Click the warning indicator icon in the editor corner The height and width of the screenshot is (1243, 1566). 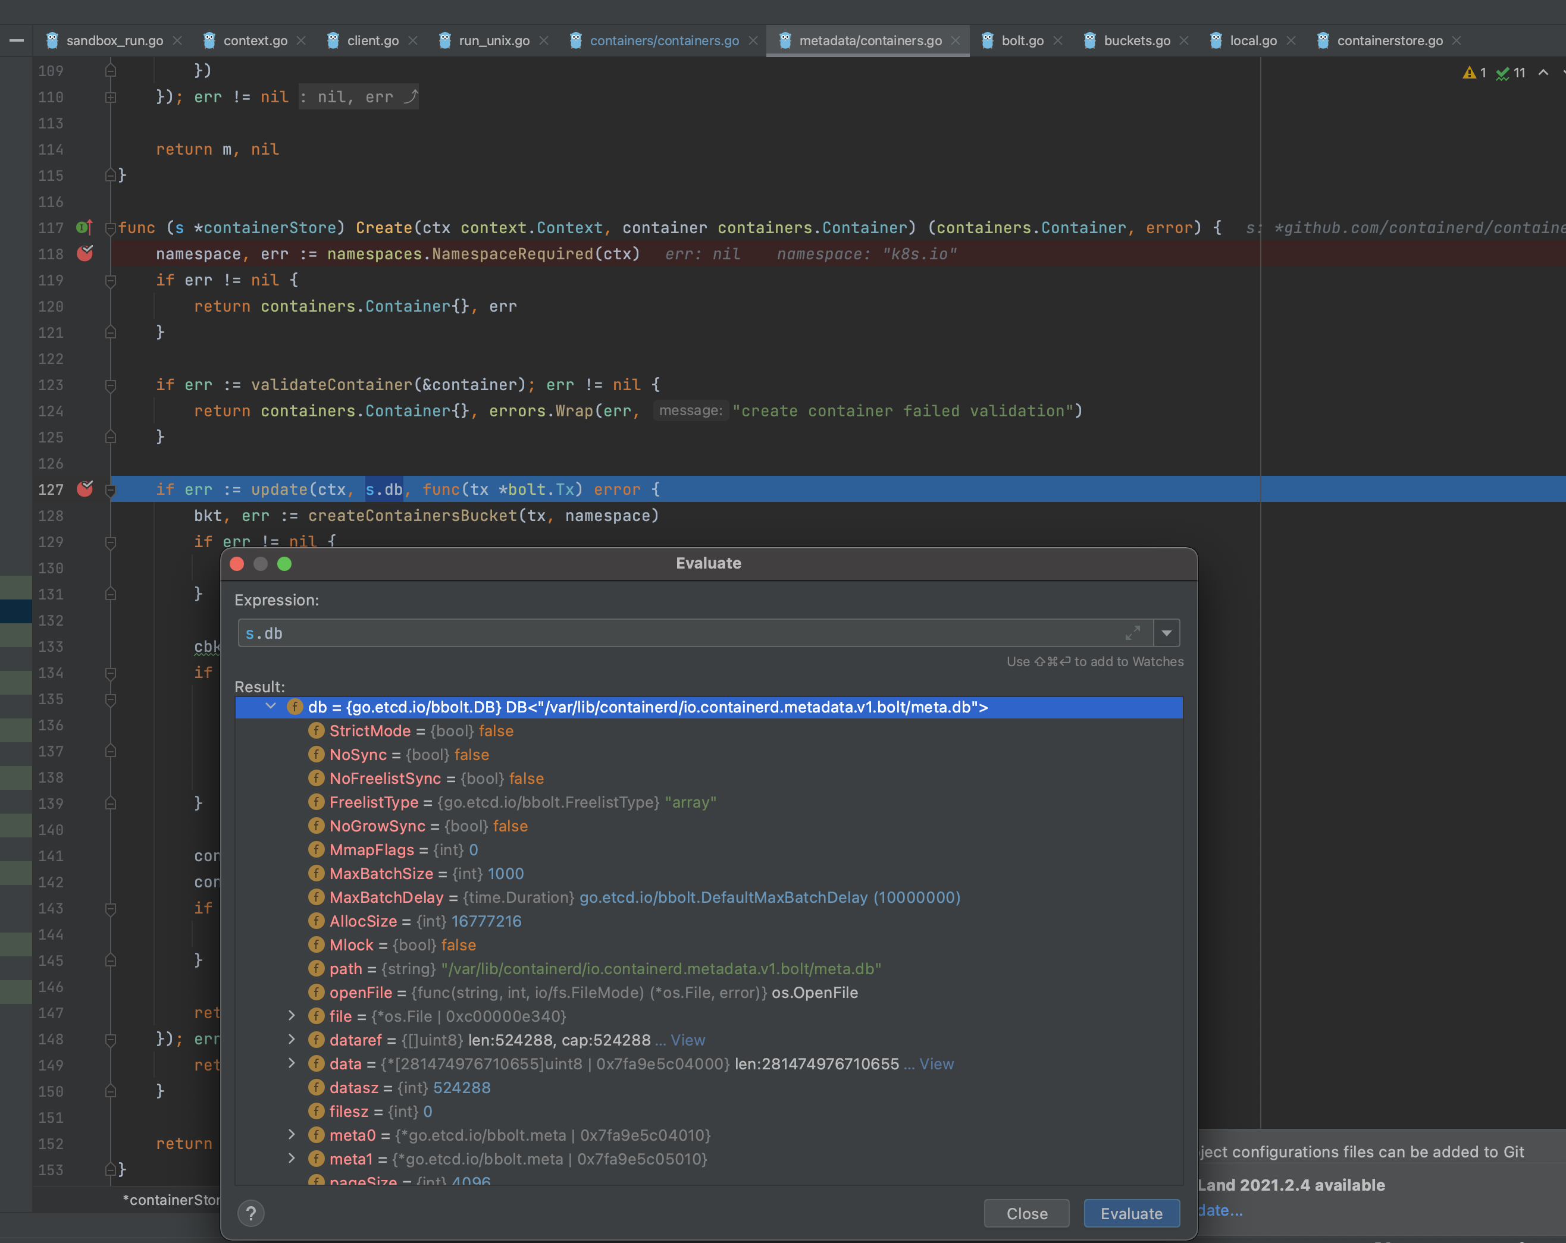(x=1470, y=73)
